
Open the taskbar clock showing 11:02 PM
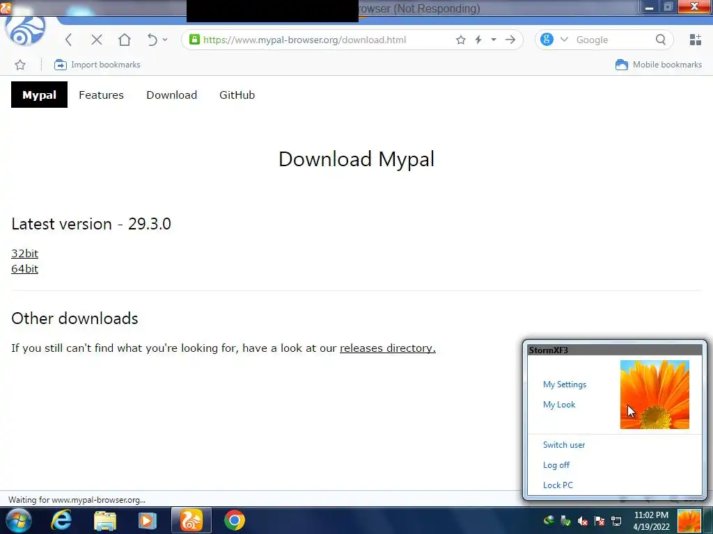coord(651,521)
